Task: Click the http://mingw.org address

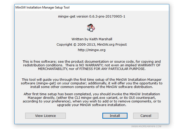Action: coord(92,50)
